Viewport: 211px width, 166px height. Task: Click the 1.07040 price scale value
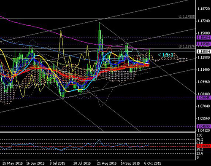tap(204, 106)
